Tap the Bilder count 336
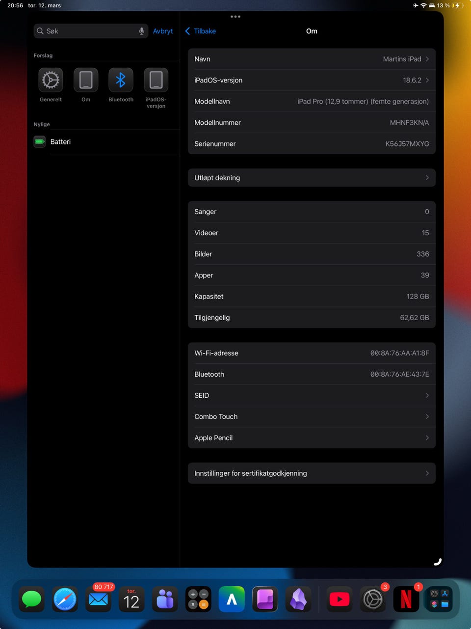The width and height of the screenshot is (471, 629). (423, 254)
